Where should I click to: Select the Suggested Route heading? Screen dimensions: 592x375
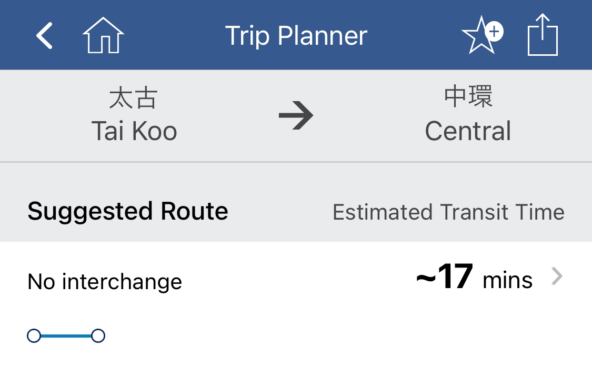(x=128, y=211)
